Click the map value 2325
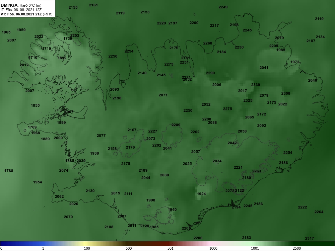Screen dimensions: 335x251 pos(248,100)
